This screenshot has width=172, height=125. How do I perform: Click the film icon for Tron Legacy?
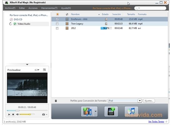[x=67, y=24]
